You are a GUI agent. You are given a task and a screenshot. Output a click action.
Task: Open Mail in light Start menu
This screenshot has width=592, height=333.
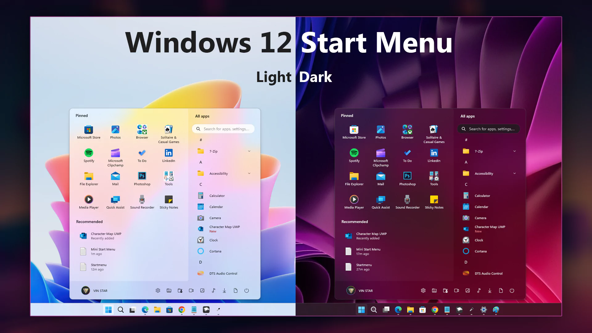(115, 179)
